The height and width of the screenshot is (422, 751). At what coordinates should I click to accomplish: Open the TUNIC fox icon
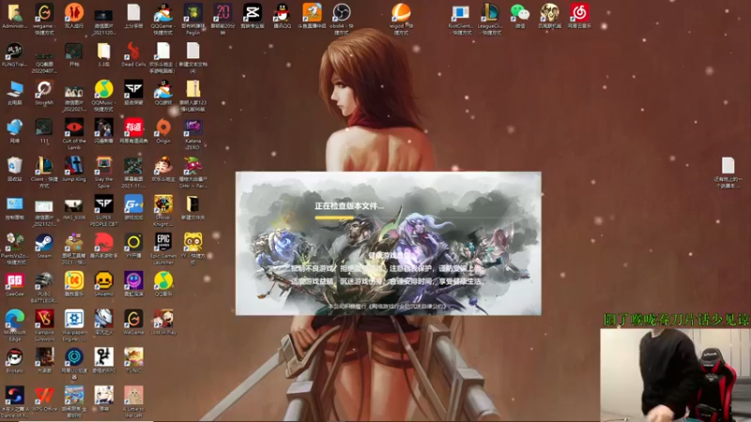pyautogui.click(x=133, y=357)
